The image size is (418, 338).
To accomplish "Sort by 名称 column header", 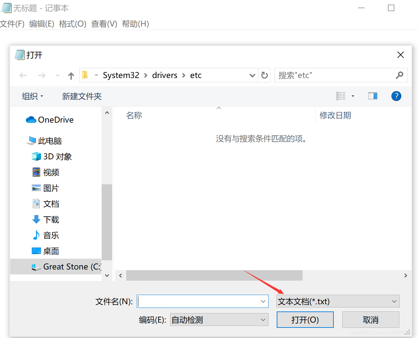I will coord(134,115).
